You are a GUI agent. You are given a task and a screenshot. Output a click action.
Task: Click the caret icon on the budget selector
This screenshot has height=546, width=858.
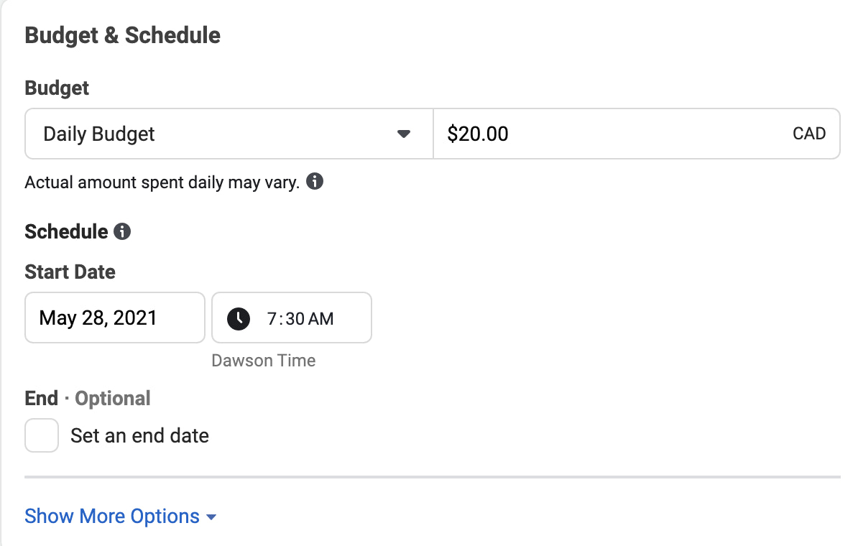pyautogui.click(x=405, y=133)
